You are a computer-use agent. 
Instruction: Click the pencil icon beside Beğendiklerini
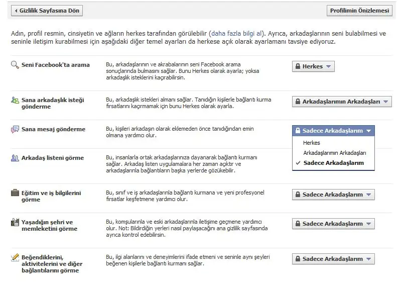(15, 258)
